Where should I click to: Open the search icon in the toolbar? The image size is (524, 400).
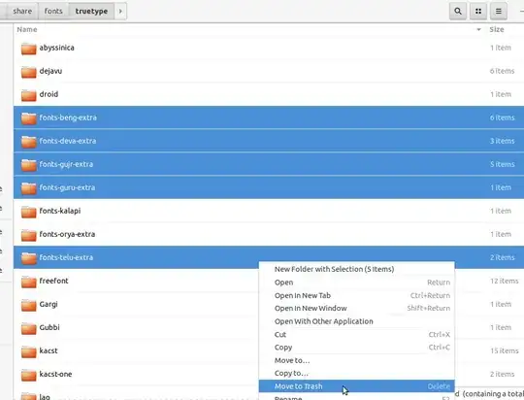click(x=458, y=12)
